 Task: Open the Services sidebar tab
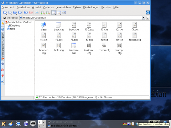click(x=2, y=76)
